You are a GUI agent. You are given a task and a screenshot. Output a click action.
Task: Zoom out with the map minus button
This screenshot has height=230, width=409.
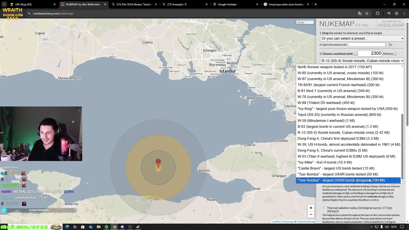[x=311, y=215]
